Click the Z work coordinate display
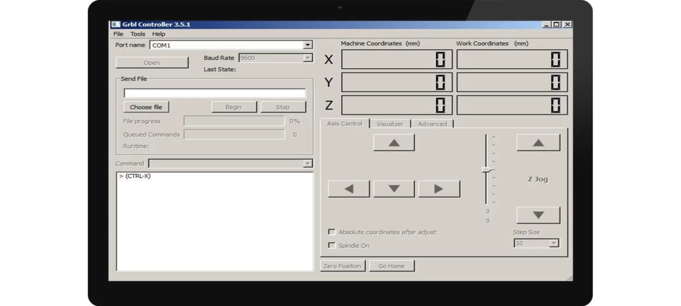The image size is (681, 306). [512, 105]
